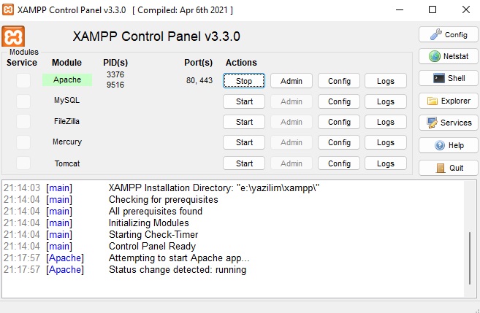The height and width of the screenshot is (313, 480).
Task: Open Apache Config menu
Action: tap(339, 81)
